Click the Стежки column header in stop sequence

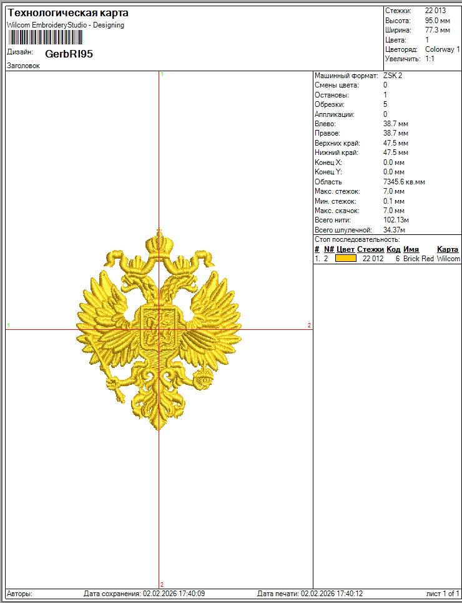pyautogui.click(x=370, y=249)
